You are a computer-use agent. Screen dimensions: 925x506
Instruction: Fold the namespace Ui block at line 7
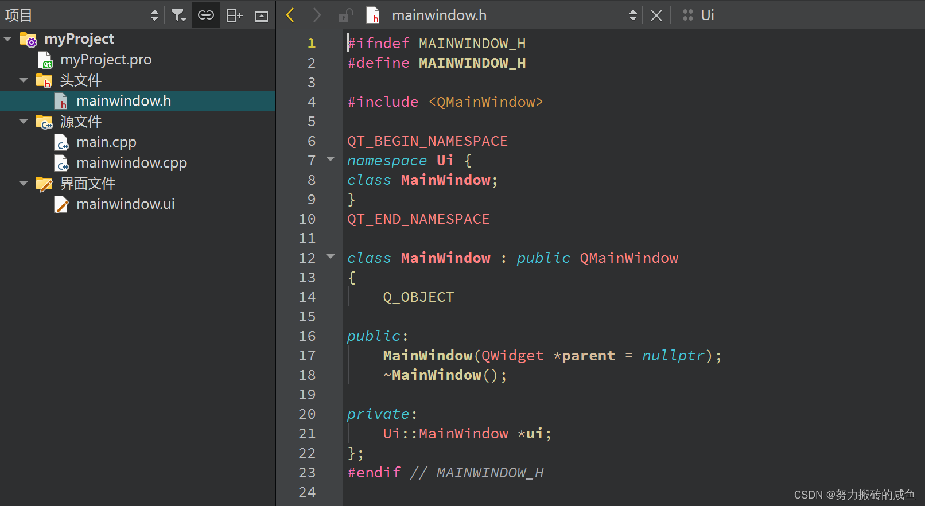pyautogui.click(x=331, y=159)
